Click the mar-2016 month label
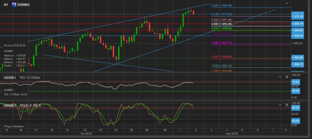 coord(232,133)
